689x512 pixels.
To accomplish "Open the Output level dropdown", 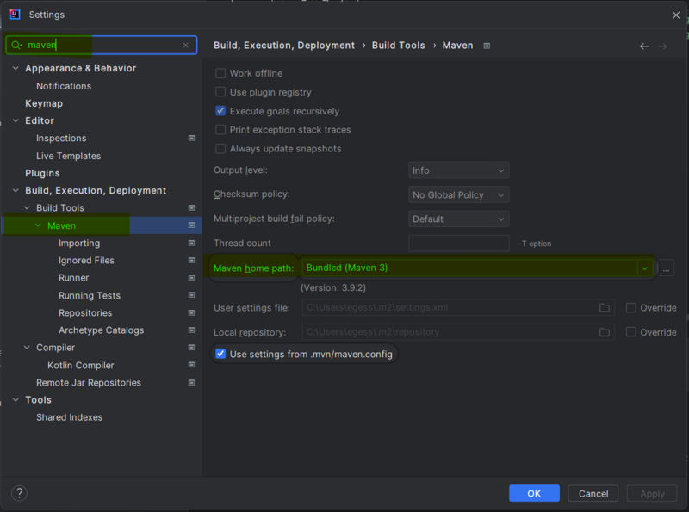I will click(459, 170).
